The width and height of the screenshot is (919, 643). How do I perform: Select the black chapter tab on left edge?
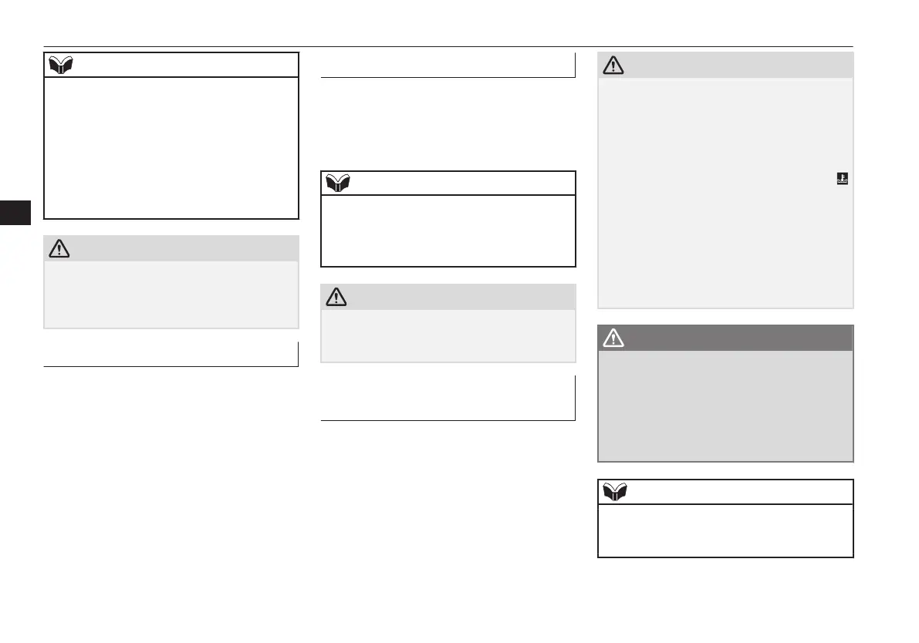coord(15,213)
